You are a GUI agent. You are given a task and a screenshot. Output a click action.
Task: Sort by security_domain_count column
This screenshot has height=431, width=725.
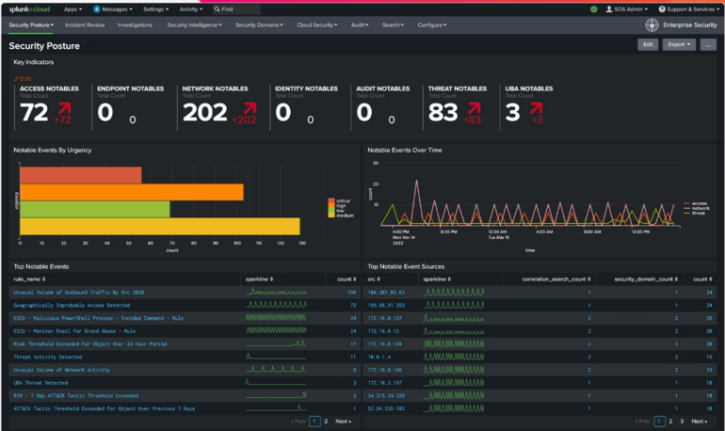click(x=646, y=279)
